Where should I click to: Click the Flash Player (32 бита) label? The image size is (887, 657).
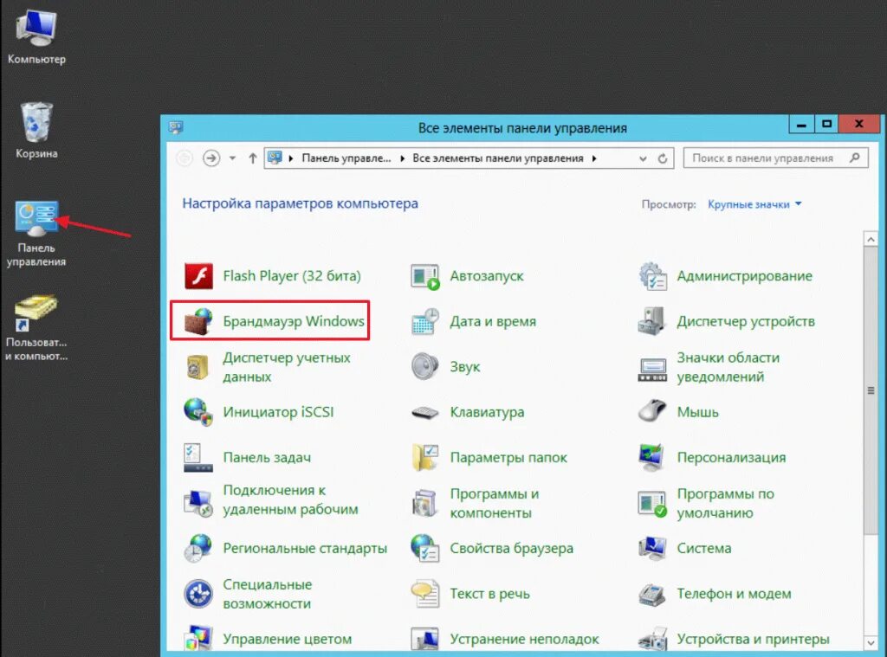pyautogui.click(x=292, y=276)
